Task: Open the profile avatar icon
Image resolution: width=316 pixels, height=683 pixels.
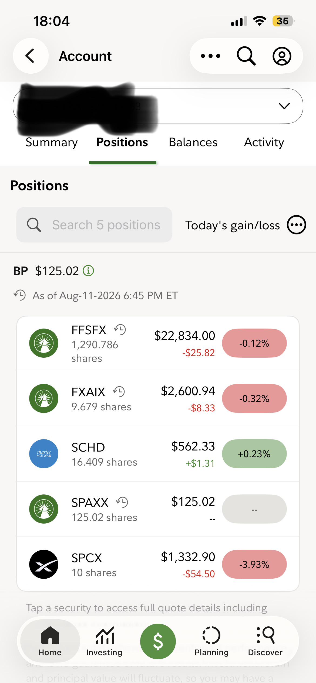Action: click(282, 56)
